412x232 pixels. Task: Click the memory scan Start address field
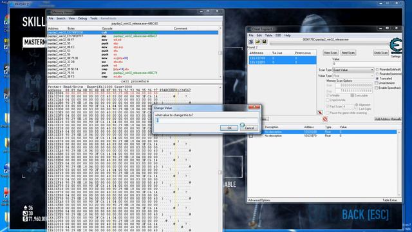[354, 86]
